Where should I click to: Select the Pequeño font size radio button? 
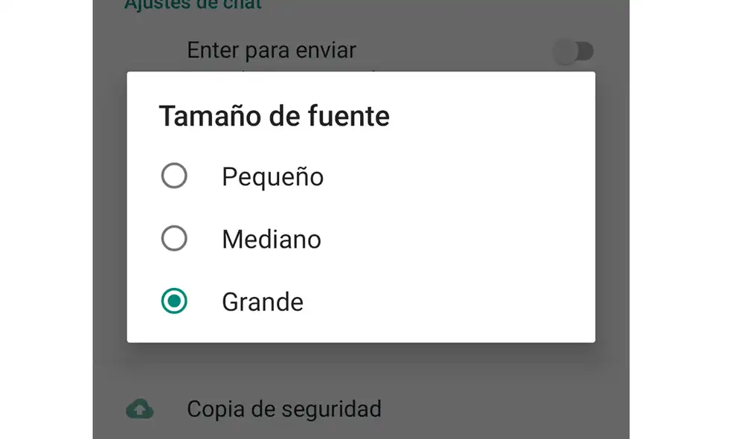(x=174, y=176)
